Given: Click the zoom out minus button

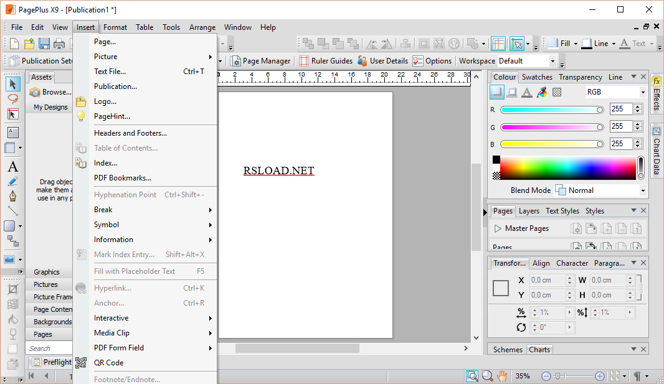Looking at the screenshot, I should (546, 376).
